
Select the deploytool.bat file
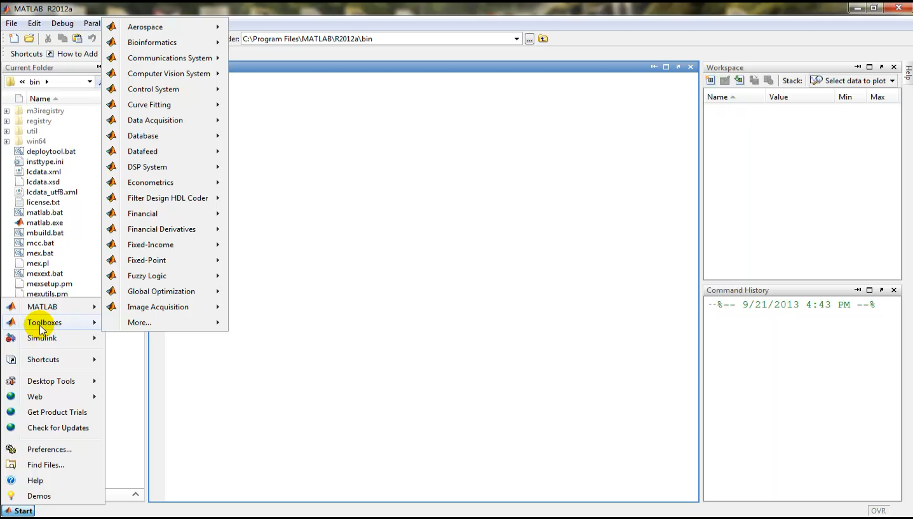(x=51, y=152)
